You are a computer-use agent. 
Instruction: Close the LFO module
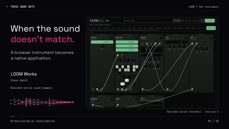coord(186,38)
